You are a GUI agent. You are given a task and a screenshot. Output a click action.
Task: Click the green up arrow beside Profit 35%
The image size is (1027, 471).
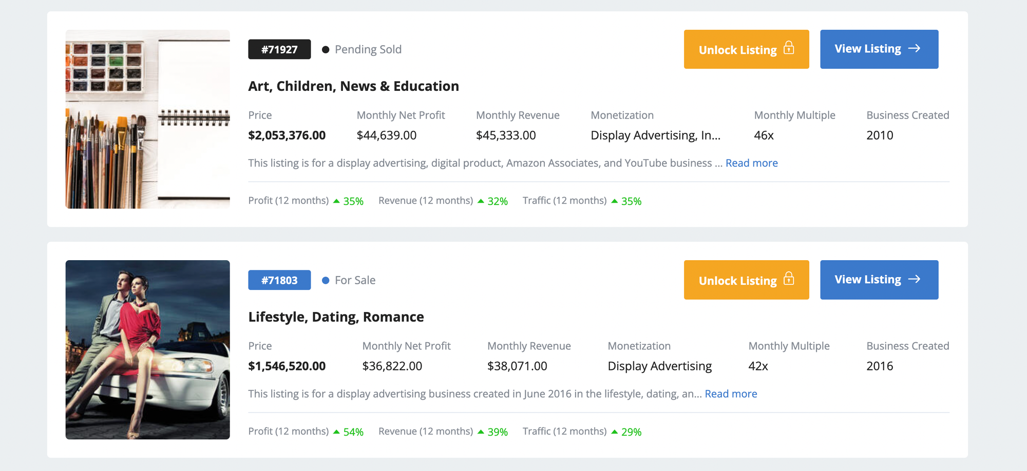click(337, 201)
